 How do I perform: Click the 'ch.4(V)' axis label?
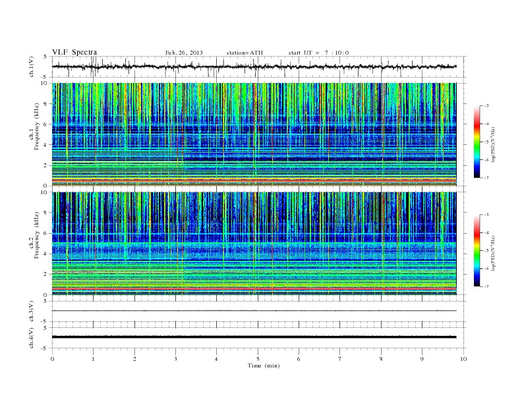coord(32,338)
